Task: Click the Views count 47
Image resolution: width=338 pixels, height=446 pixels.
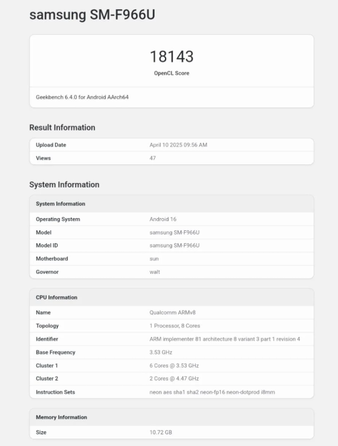Action: (x=153, y=158)
